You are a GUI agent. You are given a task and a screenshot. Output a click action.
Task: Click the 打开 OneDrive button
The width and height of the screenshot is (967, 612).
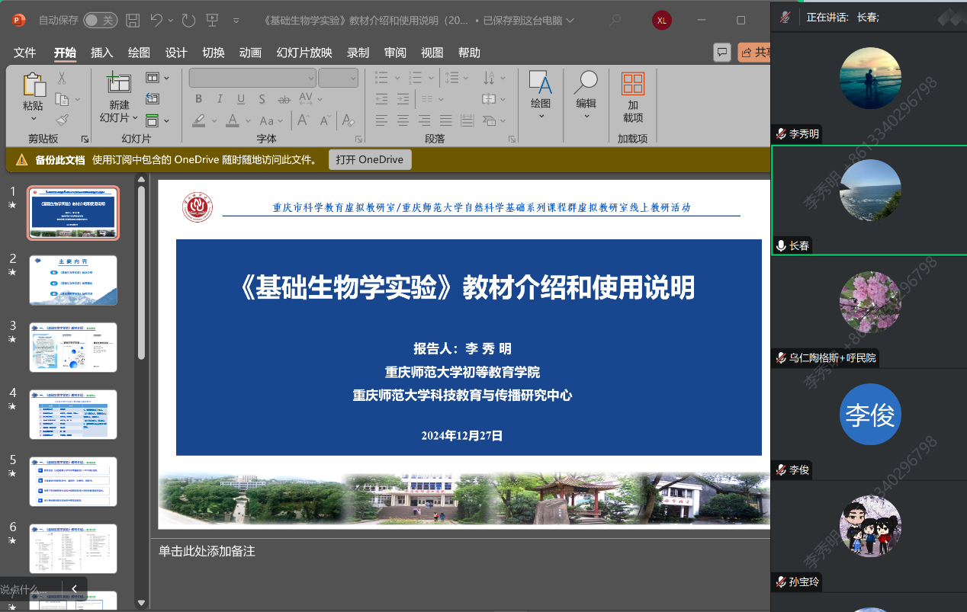371,160
